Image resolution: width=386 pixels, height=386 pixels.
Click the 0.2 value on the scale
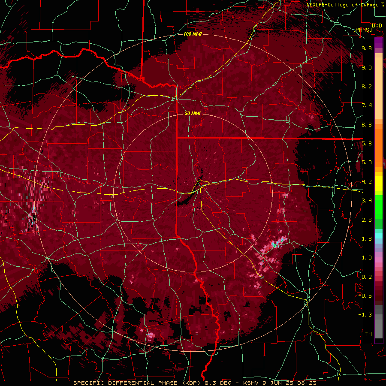(367, 277)
